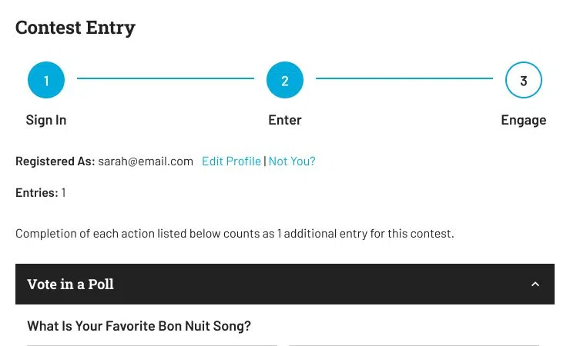Click the Vote in a Poll title
This screenshot has width=570, height=346.
tap(71, 284)
